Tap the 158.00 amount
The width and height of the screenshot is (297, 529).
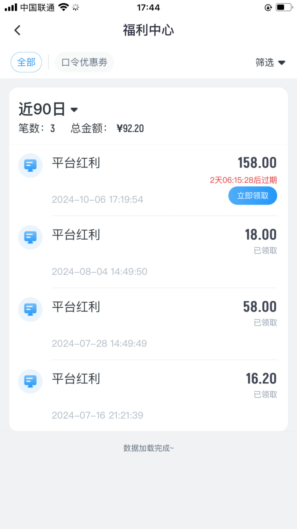pos(257,163)
